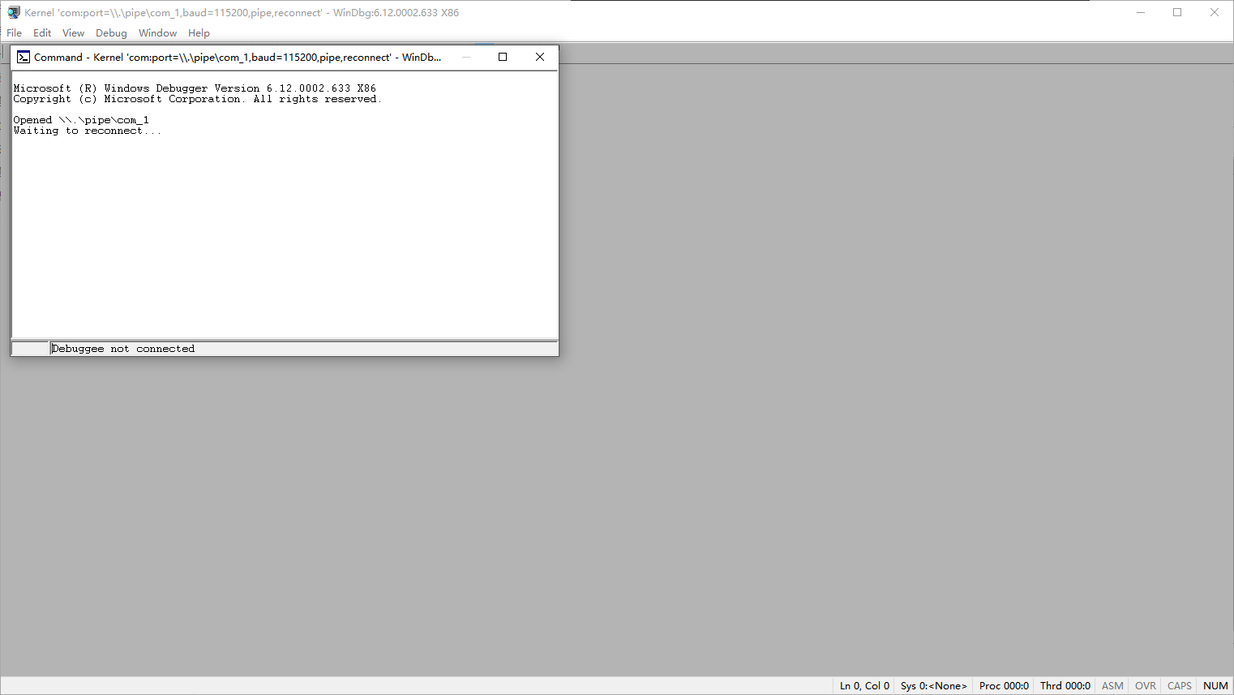
Task: Maximize the Command window
Action: [503, 57]
